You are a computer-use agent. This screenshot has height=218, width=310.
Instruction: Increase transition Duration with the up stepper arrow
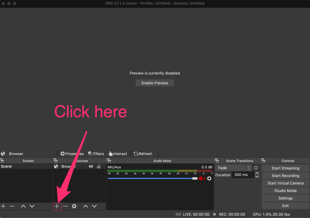(x=257, y=173)
